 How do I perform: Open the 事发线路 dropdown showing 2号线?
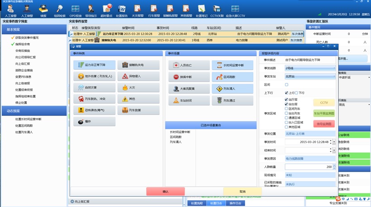tap(310, 68)
